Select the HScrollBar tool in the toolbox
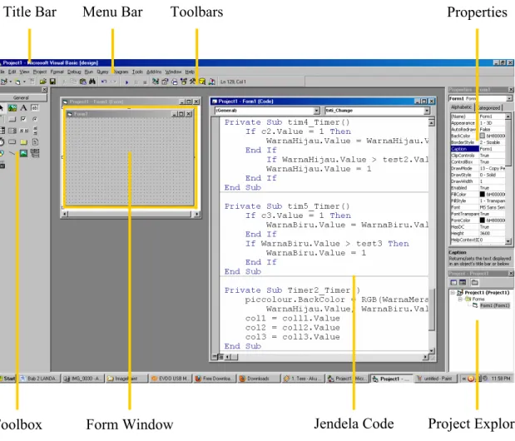Screen dimensions: 515x441 coord(23,131)
